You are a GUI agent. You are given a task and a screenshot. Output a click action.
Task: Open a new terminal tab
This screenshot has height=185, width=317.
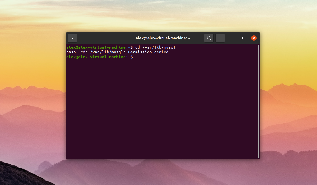click(x=72, y=38)
